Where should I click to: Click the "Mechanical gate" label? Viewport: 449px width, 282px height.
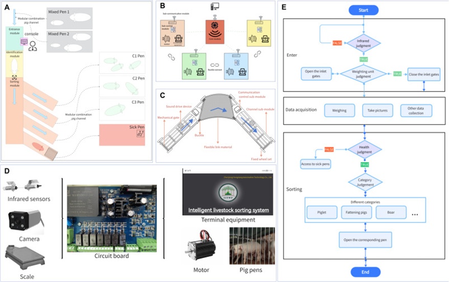(x=168, y=118)
